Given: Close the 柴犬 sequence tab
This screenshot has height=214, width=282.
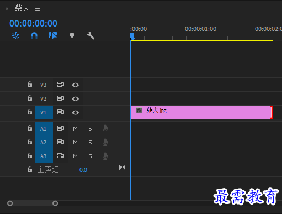Looking at the screenshot, I should pos(7,9).
